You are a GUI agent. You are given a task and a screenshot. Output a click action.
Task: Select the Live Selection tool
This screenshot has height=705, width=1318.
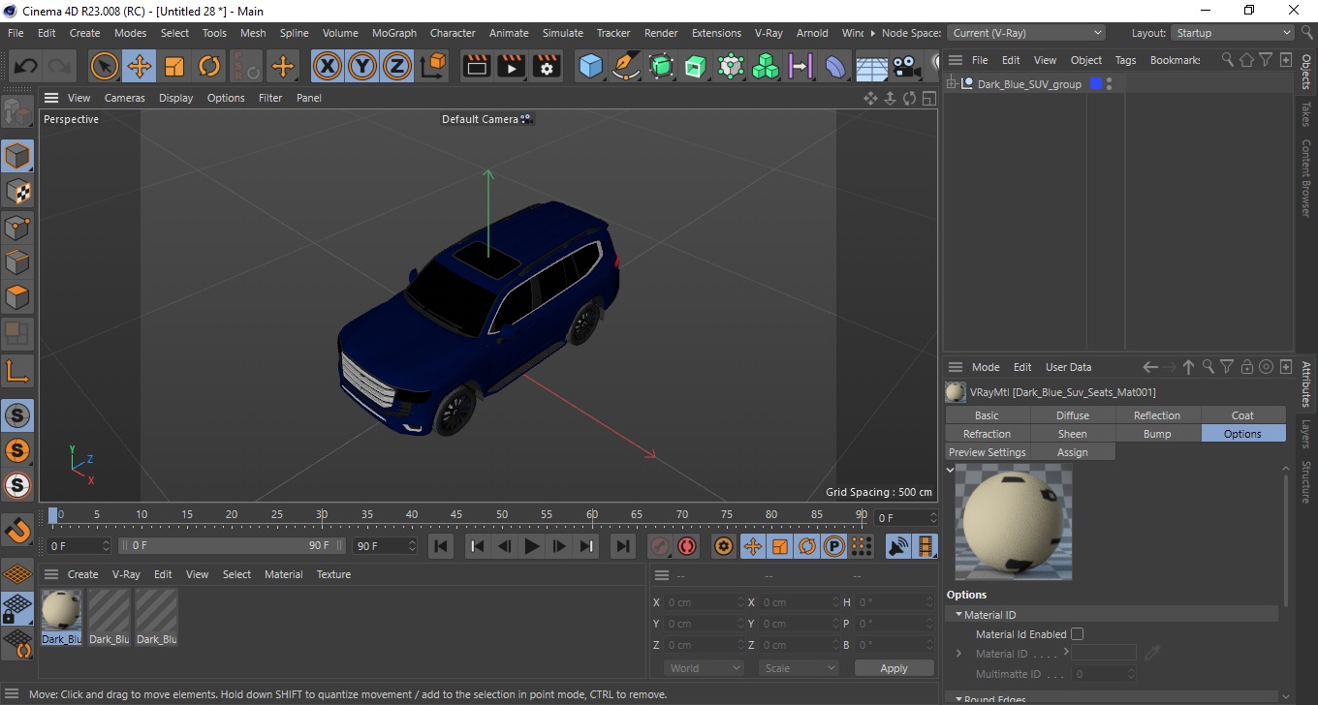[x=104, y=66]
